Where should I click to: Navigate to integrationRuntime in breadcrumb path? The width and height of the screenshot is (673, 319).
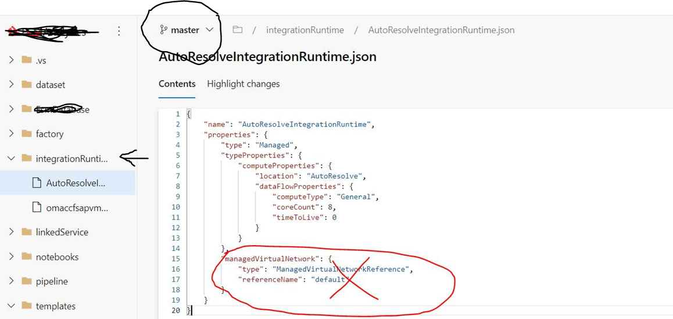point(305,30)
